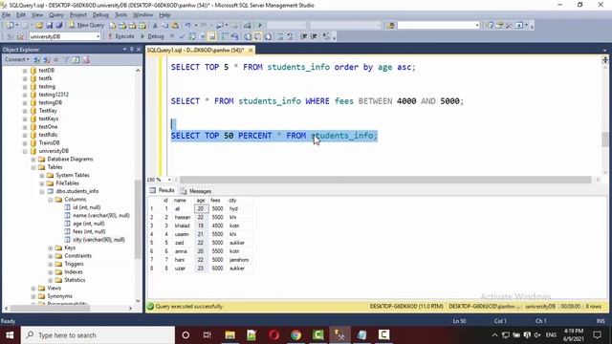Collapse the dbo.students_info table node
The height and width of the screenshot is (344, 612).
pyautogui.click(x=42, y=191)
